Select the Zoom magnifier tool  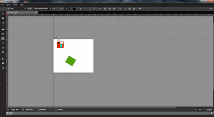pos(3,68)
